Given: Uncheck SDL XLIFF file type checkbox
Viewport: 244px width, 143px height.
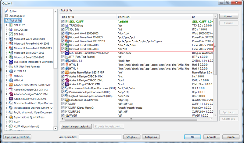Looking at the screenshot, I should pos(63,22).
